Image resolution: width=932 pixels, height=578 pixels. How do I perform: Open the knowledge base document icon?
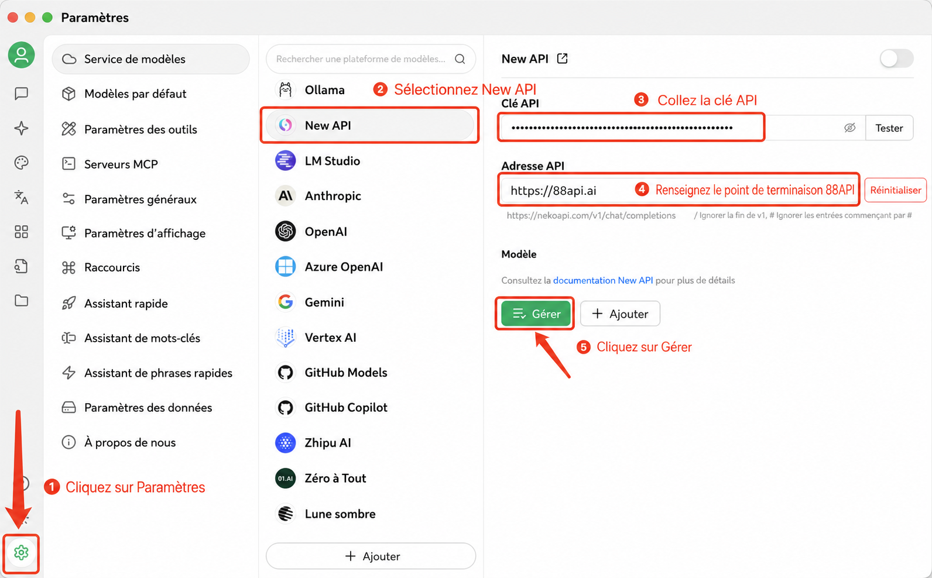[x=21, y=267]
